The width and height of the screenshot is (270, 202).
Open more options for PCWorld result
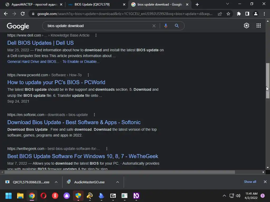88,75
